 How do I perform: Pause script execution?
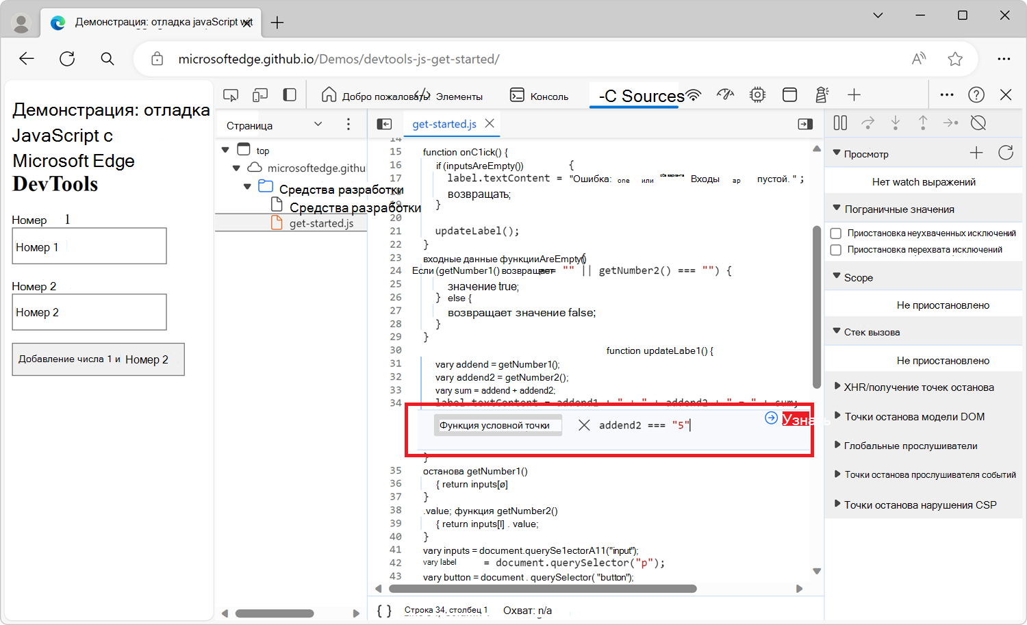point(840,123)
